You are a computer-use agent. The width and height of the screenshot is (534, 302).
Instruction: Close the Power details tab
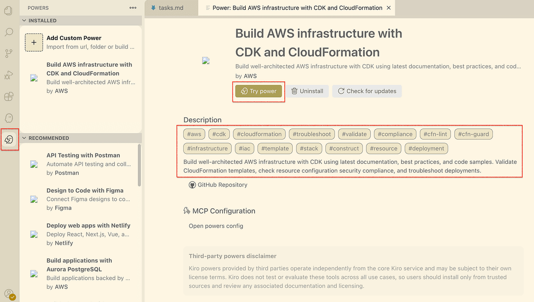coord(389,8)
